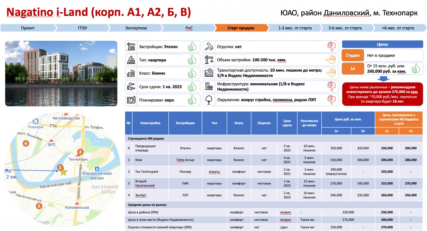Click the Автозаводская metro icon on the map
Viewport: 427px width, 231px height.
[x=65, y=114]
